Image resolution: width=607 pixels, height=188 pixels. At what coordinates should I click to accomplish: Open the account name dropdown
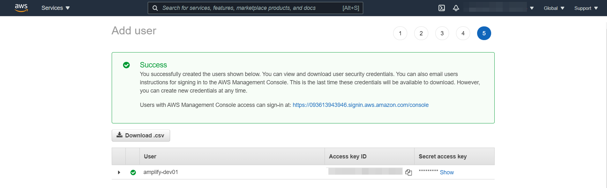point(532,8)
